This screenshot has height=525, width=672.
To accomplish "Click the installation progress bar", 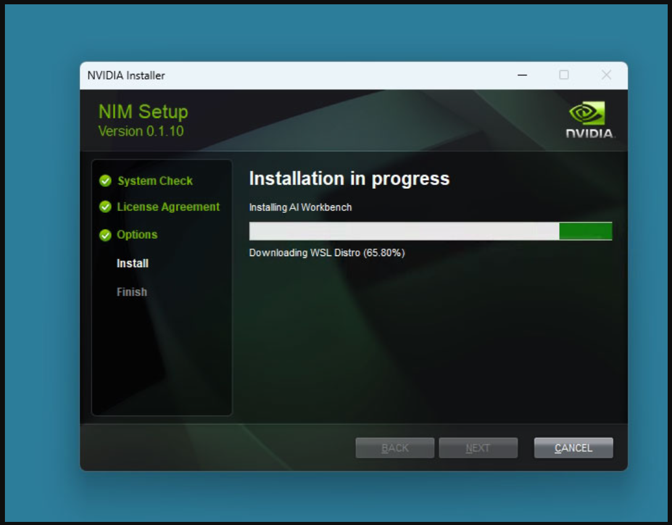I will 431,231.
